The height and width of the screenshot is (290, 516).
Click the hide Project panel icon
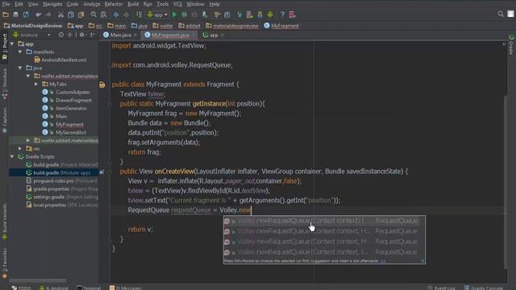pos(93,35)
